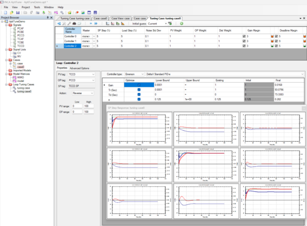This screenshot has width=307, height=226.
Task: Open the Case View: case tab
Action: click(121, 18)
